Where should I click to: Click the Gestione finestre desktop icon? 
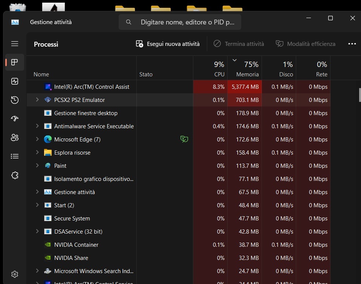pyautogui.click(x=48, y=113)
